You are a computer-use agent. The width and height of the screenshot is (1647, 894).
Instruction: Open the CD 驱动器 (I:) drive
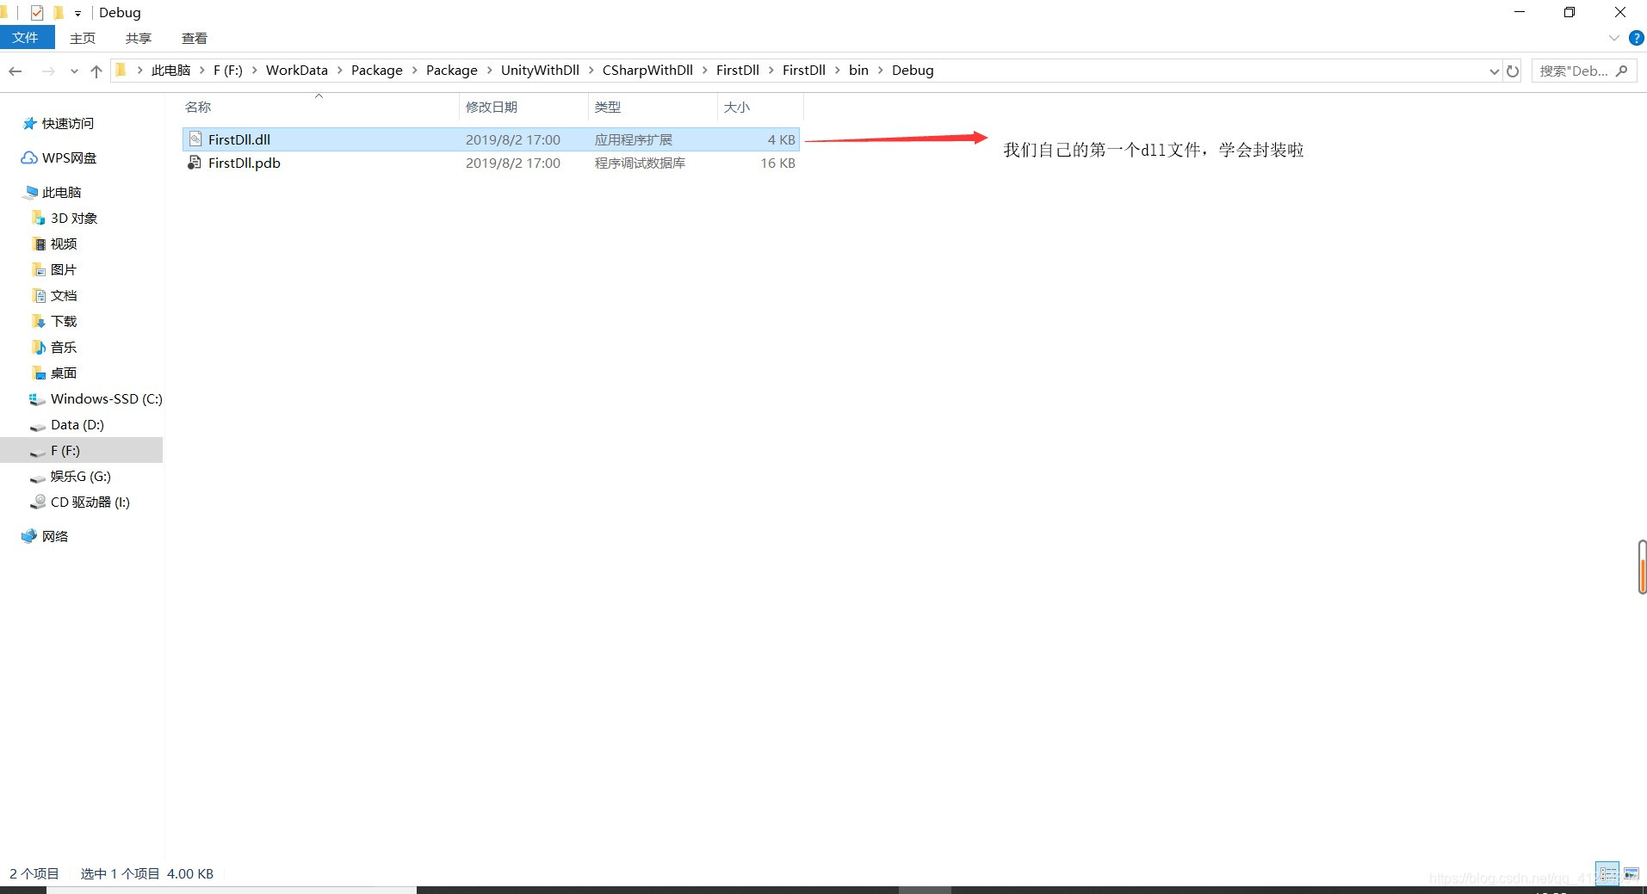point(90,502)
